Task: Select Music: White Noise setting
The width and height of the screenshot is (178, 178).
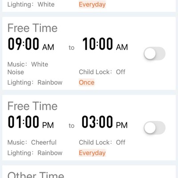Action: tap(28, 68)
